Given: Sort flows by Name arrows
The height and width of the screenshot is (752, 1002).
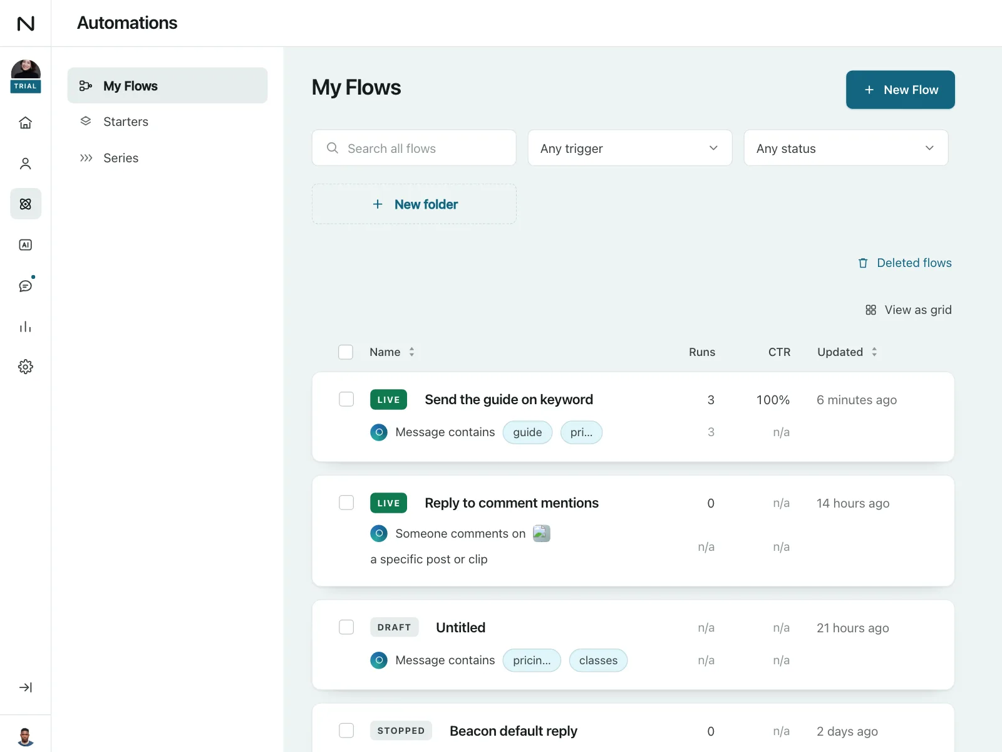Looking at the screenshot, I should point(411,352).
